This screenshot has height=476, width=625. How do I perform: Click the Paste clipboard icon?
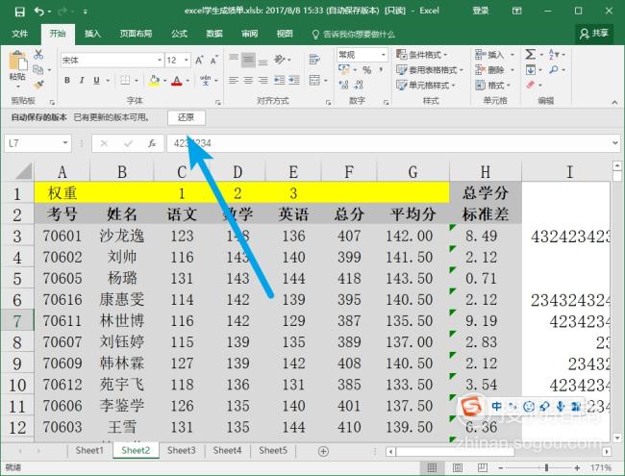click(17, 62)
